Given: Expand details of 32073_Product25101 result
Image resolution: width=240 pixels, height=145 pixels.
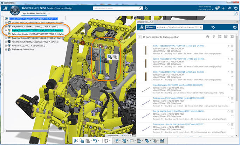Looking at the screenshot, I should click(x=232, y=64).
